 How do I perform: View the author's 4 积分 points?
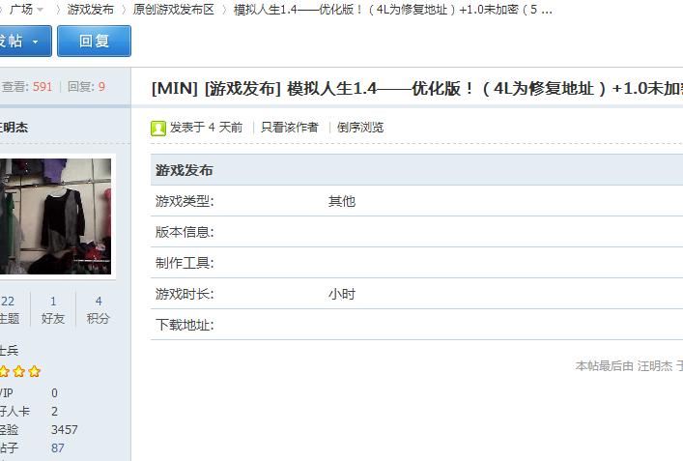tap(98, 309)
